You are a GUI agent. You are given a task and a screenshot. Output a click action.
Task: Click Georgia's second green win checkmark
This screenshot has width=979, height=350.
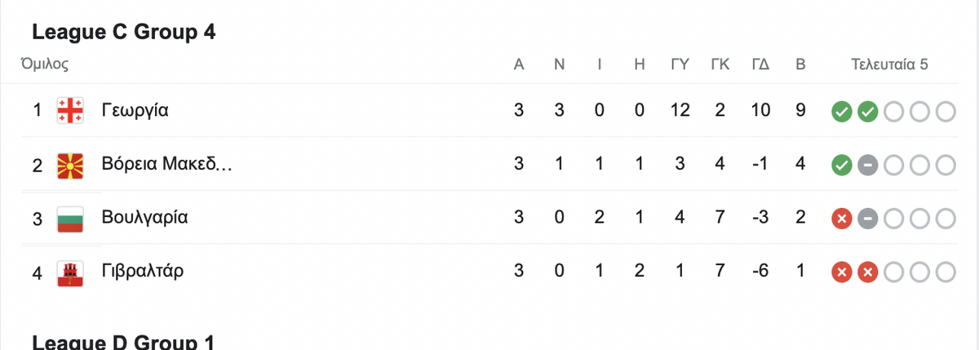click(x=867, y=111)
